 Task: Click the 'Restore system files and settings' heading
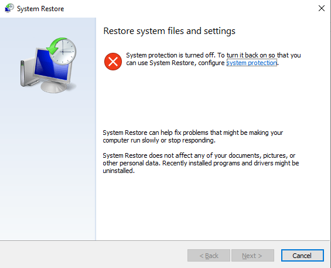[169, 31]
